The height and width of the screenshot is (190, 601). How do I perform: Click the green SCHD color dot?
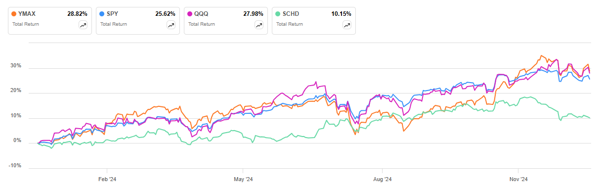tap(277, 14)
